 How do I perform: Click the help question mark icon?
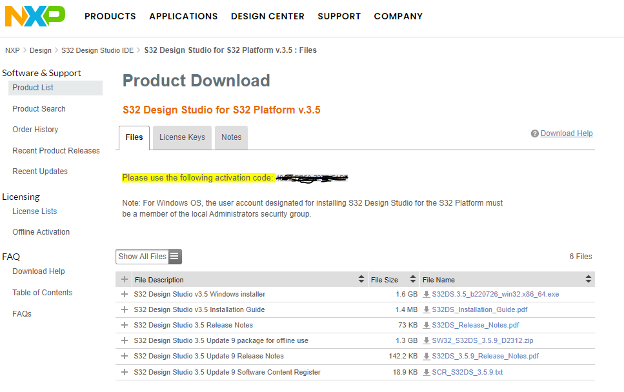(x=534, y=134)
